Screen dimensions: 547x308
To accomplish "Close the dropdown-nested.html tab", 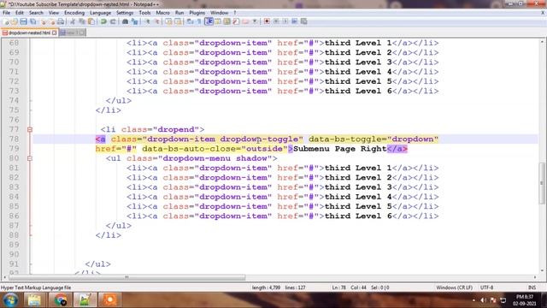I will click(x=55, y=33).
